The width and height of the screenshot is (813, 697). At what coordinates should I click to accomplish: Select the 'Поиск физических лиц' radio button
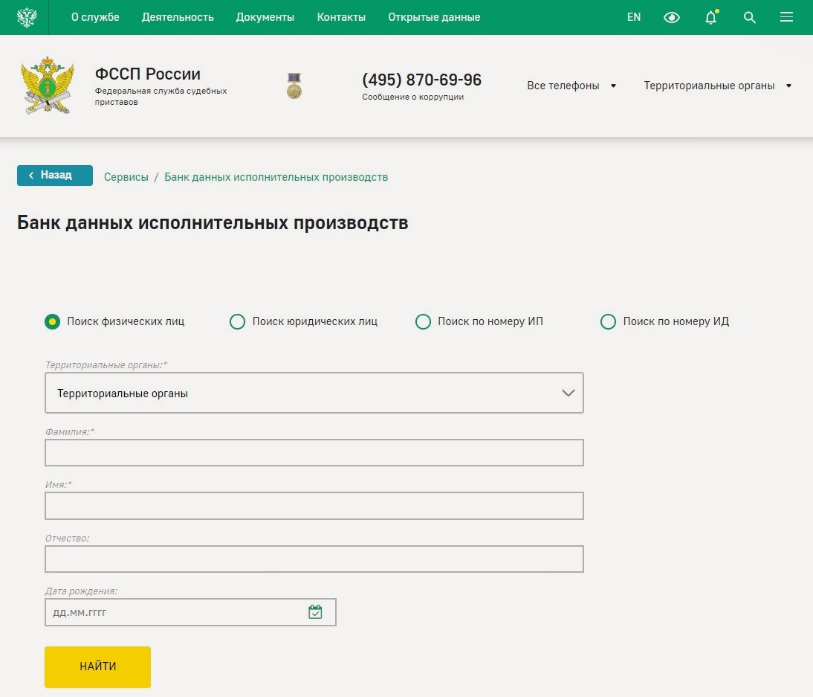(x=52, y=321)
